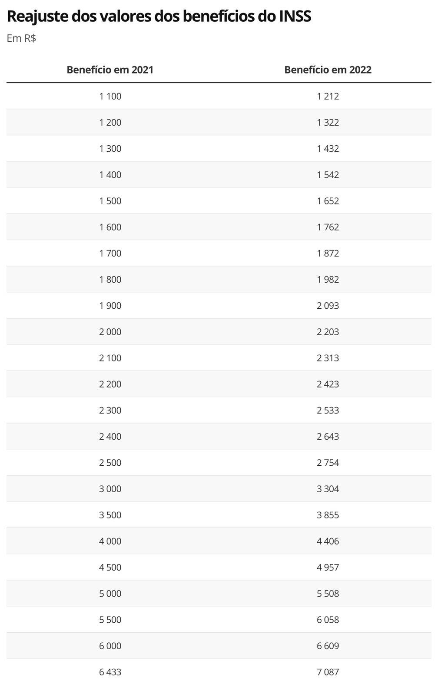Click the 1 500 cell in 2021 column
Image resolution: width=438 pixels, height=691 pixels.
tap(110, 201)
